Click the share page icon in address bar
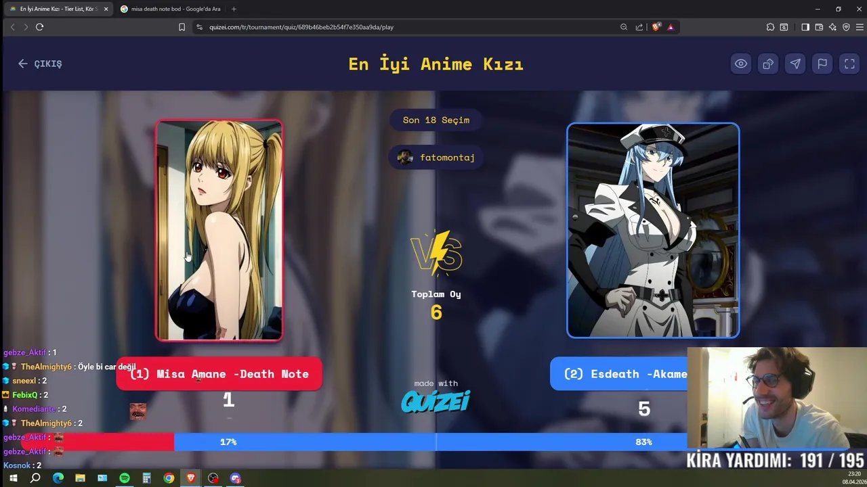The width and height of the screenshot is (867, 487). [x=639, y=27]
